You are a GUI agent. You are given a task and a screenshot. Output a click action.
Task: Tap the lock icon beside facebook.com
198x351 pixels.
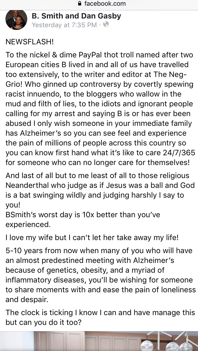(80, 4)
